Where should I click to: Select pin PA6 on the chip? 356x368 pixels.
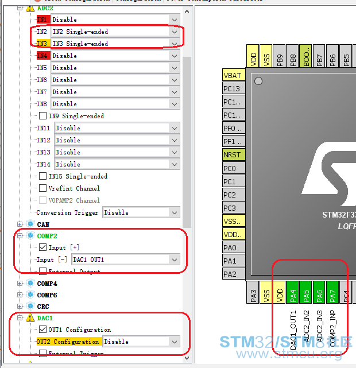coord(319,292)
